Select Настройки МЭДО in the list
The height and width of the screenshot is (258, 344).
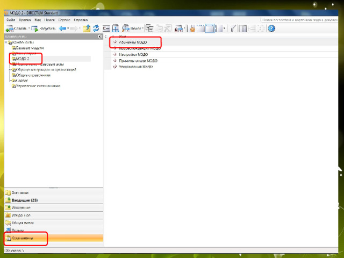tap(133, 54)
